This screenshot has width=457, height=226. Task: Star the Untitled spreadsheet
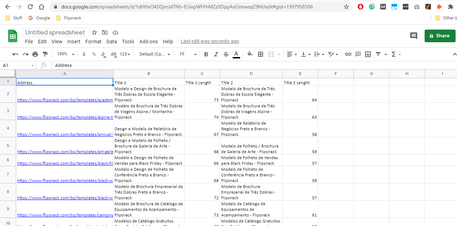tap(94, 32)
